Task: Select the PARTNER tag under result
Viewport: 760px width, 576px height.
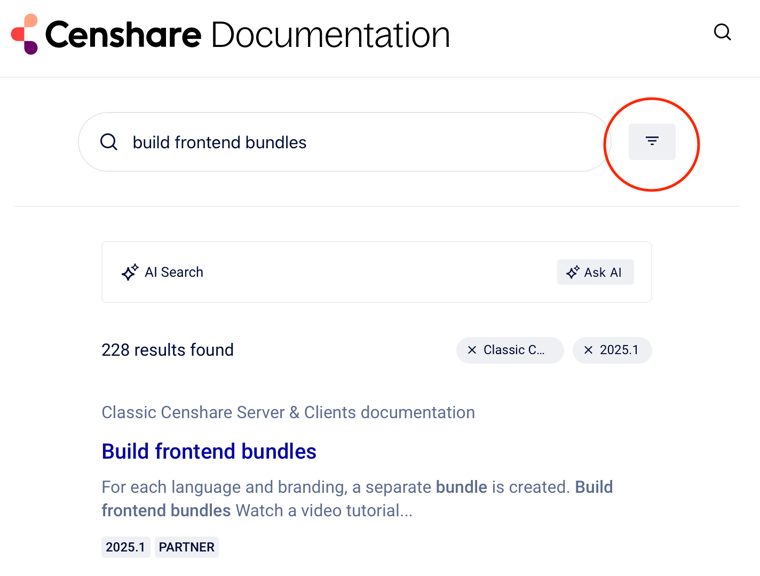Action: point(186,547)
